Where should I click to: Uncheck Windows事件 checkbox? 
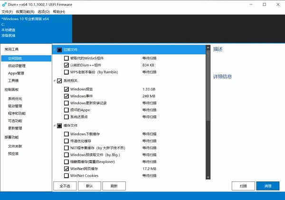66,96
